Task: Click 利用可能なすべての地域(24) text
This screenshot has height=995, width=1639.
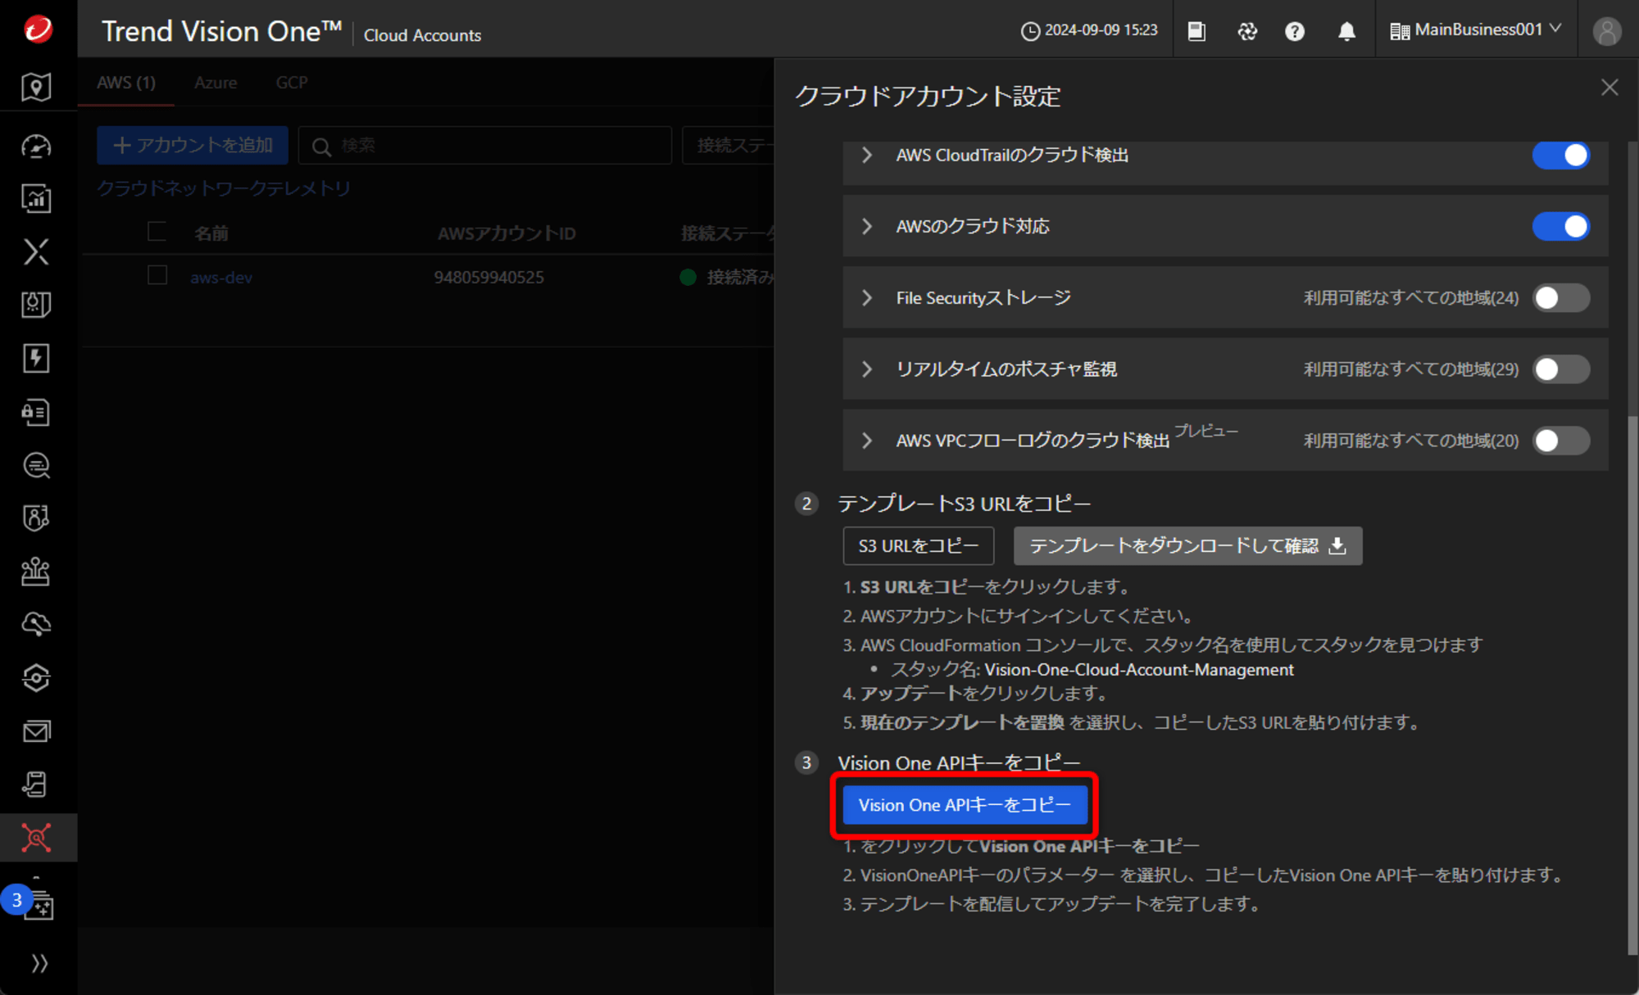Action: tap(1411, 298)
